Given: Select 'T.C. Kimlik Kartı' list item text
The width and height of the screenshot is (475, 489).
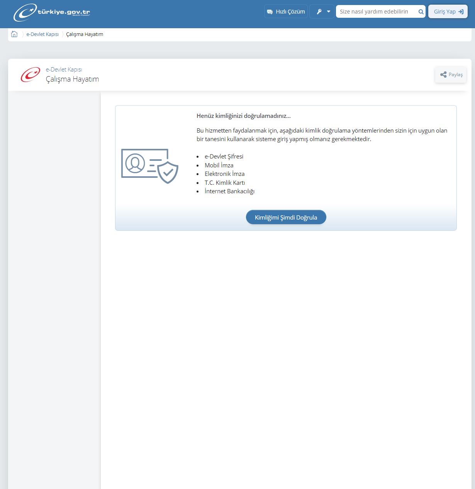Looking at the screenshot, I should 225,182.
